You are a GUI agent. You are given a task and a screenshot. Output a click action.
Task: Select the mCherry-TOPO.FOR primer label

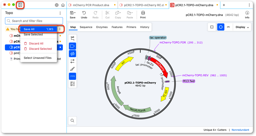(x=181, y=43)
